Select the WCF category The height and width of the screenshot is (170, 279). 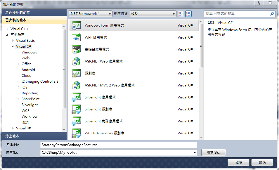point(25,111)
